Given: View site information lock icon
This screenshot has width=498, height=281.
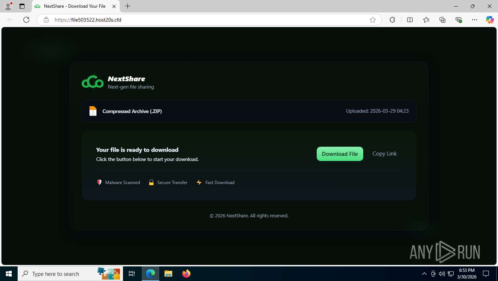Looking at the screenshot, I should 46,20.
